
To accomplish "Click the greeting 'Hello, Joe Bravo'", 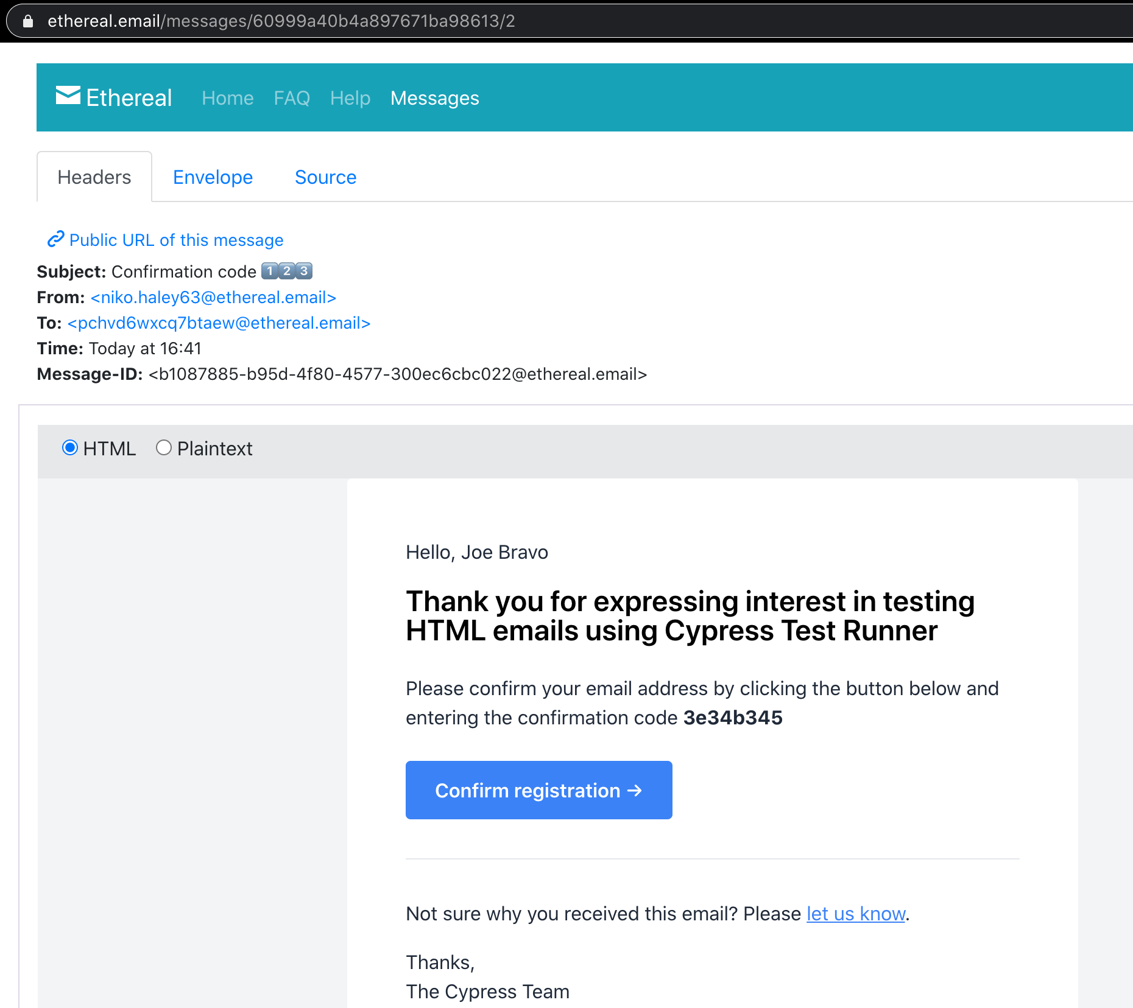I will pyautogui.click(x=477, y=552).
